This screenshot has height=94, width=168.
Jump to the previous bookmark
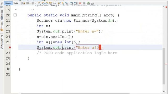click(59, 3)
